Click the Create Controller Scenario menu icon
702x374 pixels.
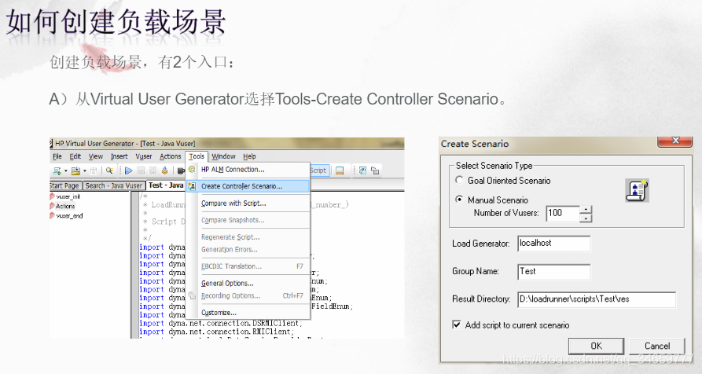[x=192, y=186]
